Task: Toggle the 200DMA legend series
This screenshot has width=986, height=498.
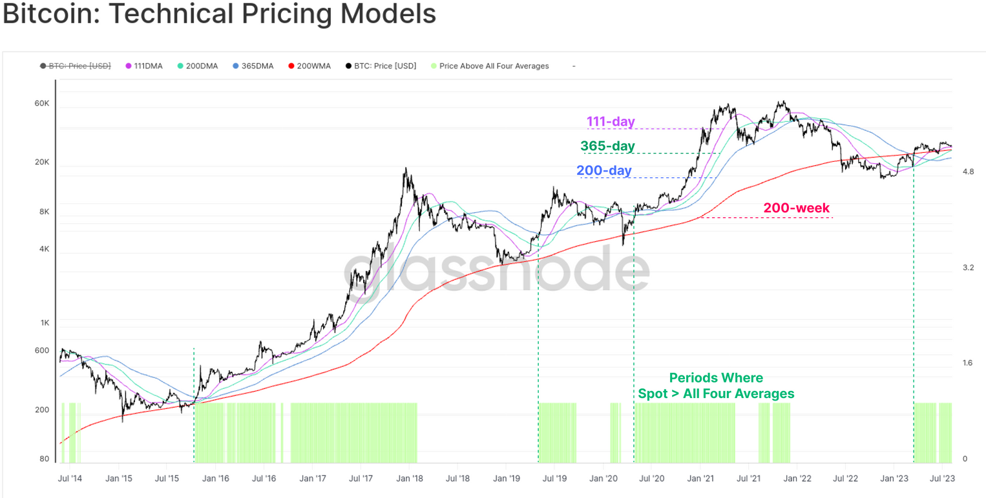Action: coord(201,66)
